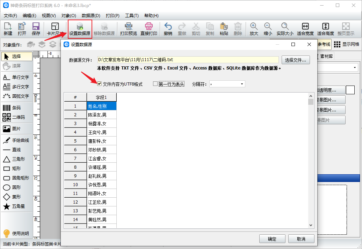Open the 文件(F) menu
Viewport: 362px width, 249px height.
point(10,16)
